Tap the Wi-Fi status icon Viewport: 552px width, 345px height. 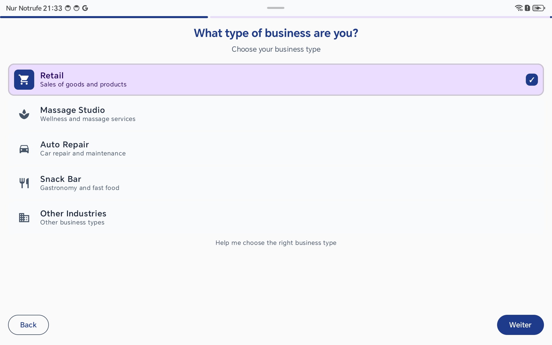(519, 8)
